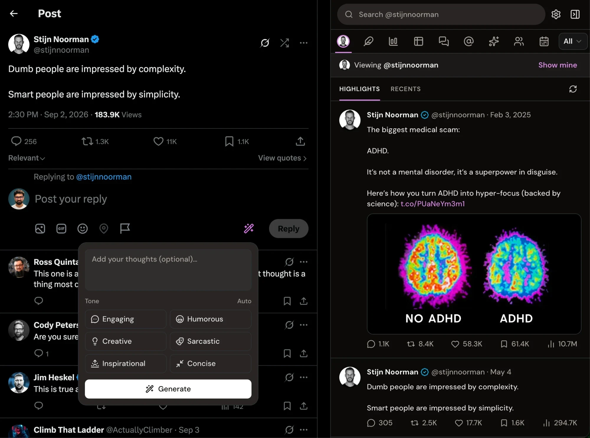Screen dimensions: 590x438
Task: Click the Search @stijnnoorman field
Action: pos(441,14)
